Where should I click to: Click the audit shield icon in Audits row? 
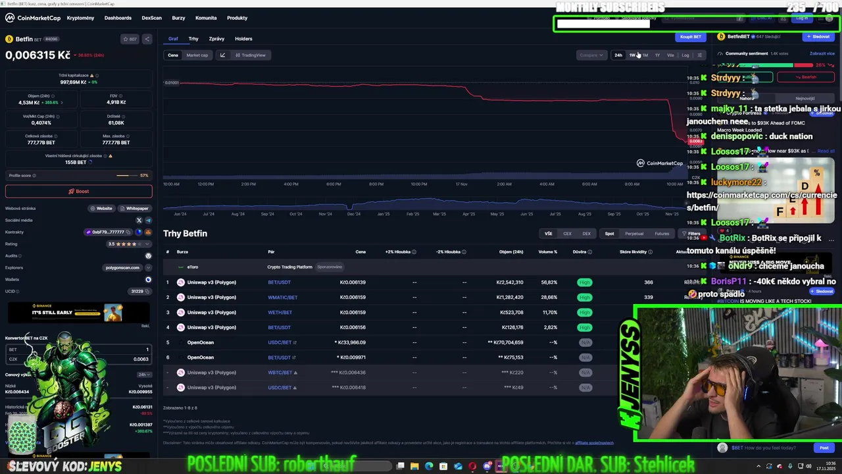[x=148, y=255]
